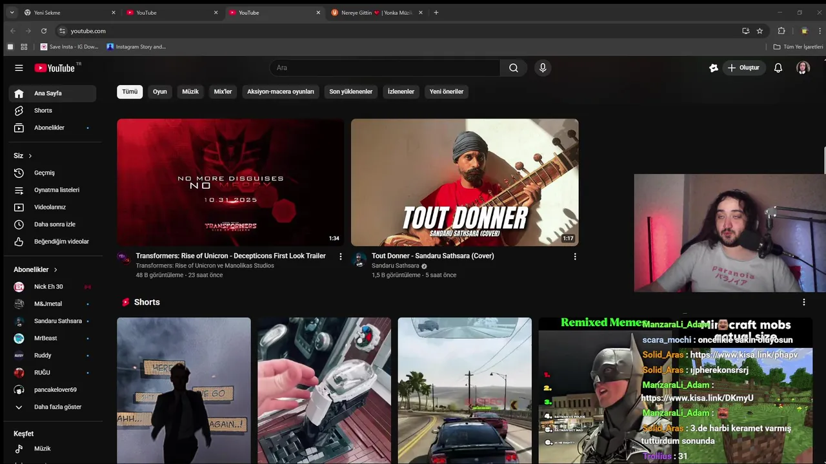Open Oynatma listeleri playlists
Image resolution: width=826 pixels, height=464 pixels.
(x=53, y=190)
